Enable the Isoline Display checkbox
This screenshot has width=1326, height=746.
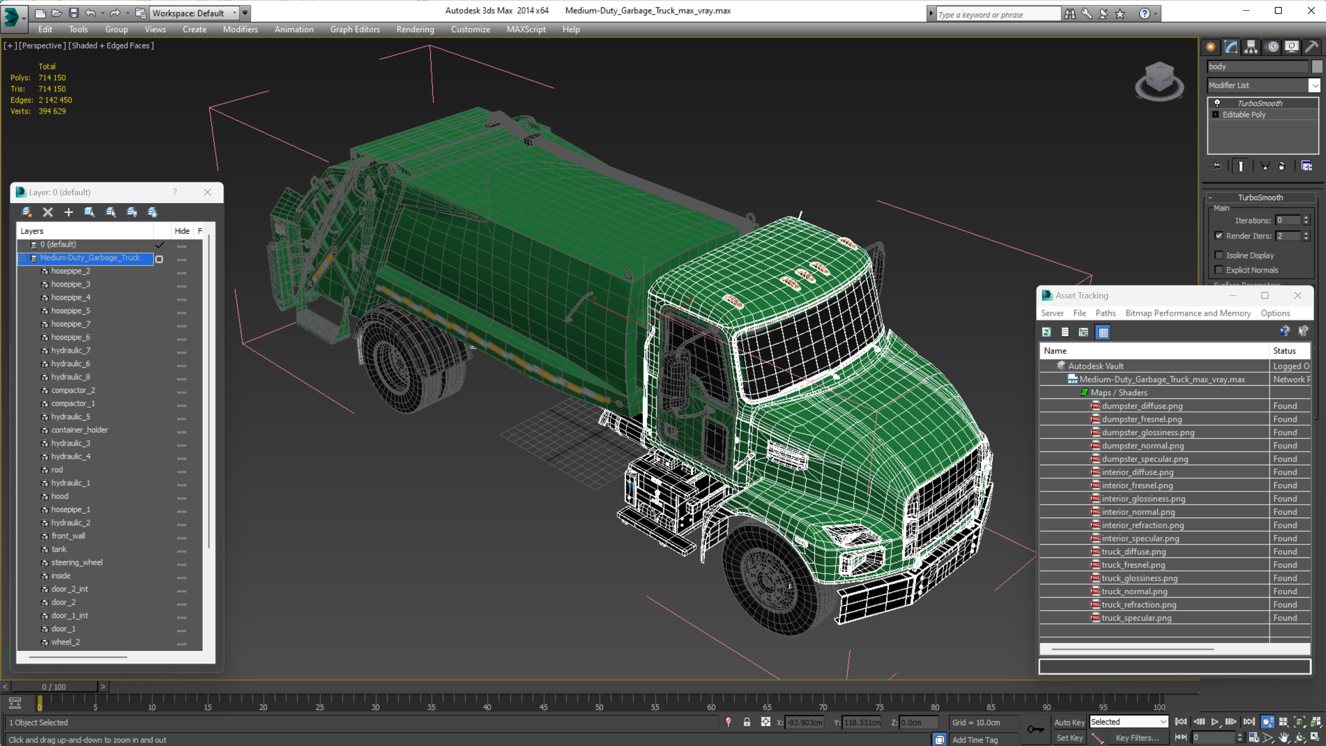(x=1219, y=255)
